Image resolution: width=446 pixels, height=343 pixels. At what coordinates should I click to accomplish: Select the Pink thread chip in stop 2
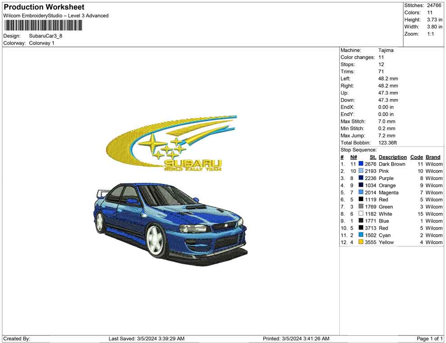click(x=360, y=171)
